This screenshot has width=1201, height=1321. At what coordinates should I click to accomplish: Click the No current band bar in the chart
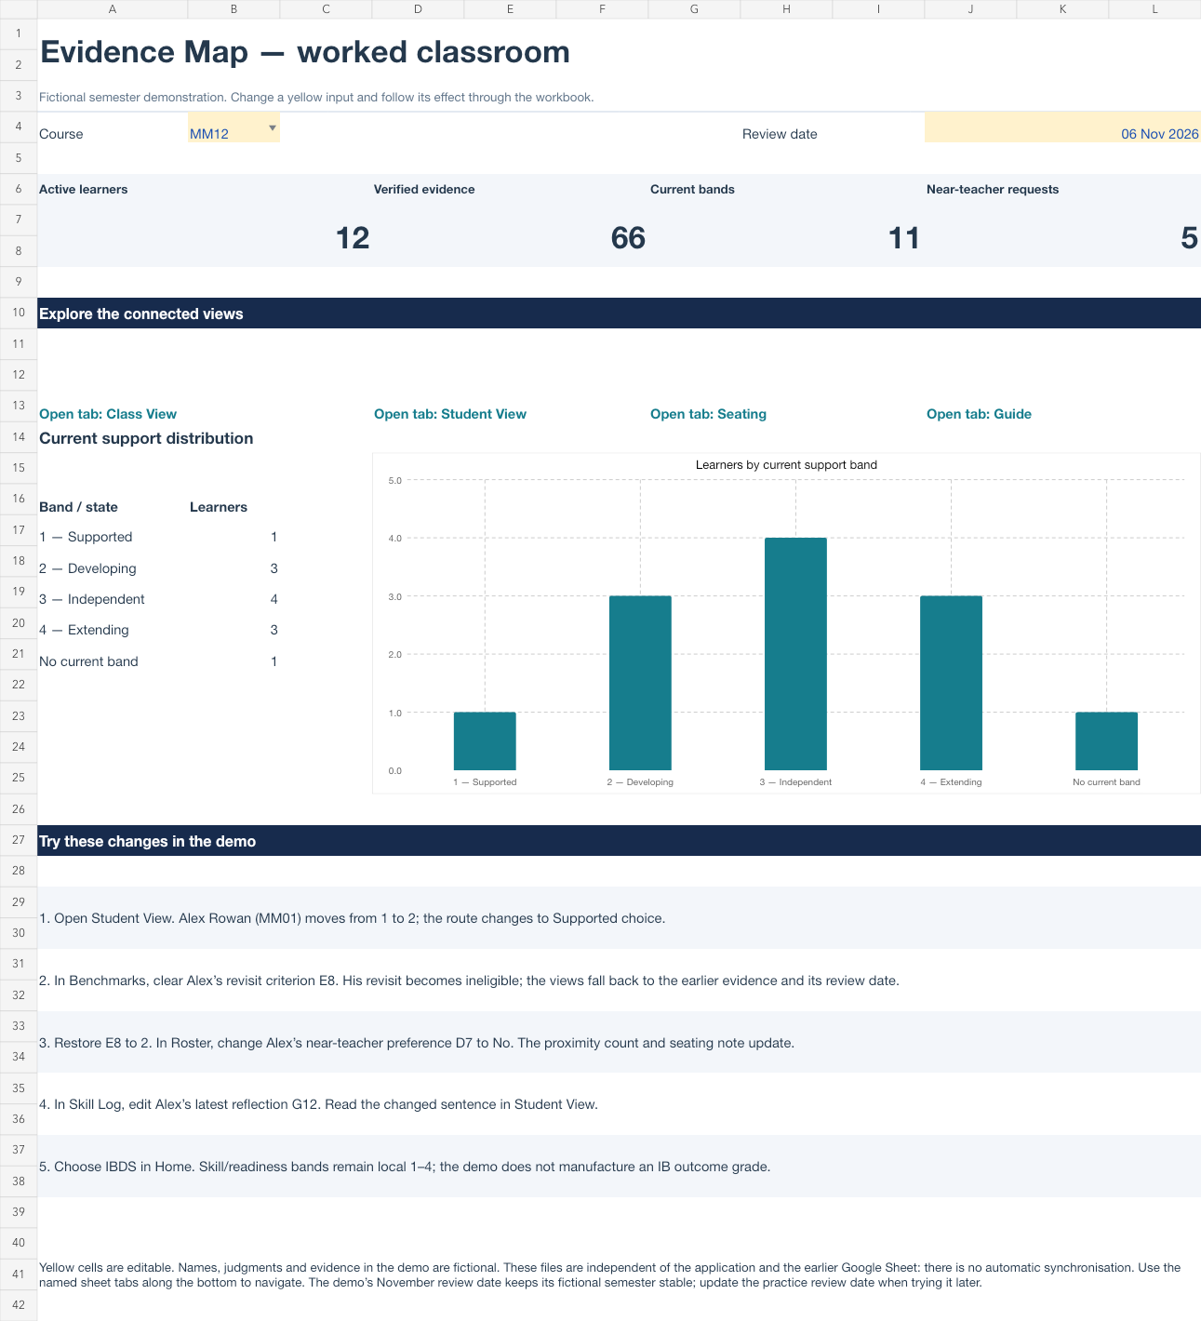[x=1106, y=741]
